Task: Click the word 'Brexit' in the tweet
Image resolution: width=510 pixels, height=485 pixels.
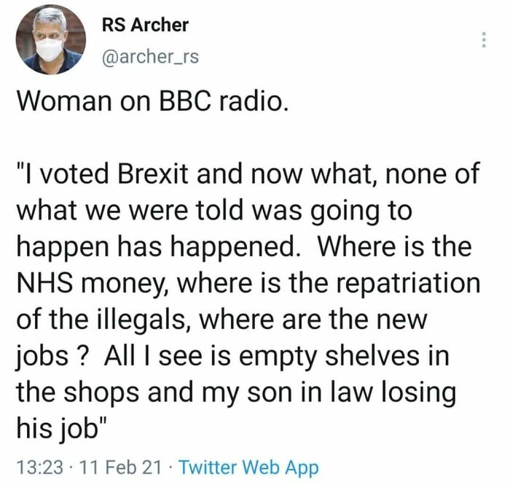Action: 152,173
